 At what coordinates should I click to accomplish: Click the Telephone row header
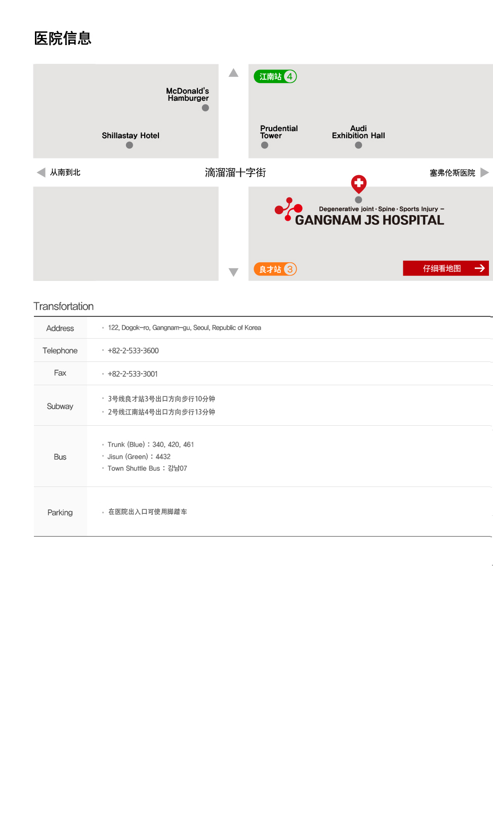pyautogui.click(x=60, y=350)
